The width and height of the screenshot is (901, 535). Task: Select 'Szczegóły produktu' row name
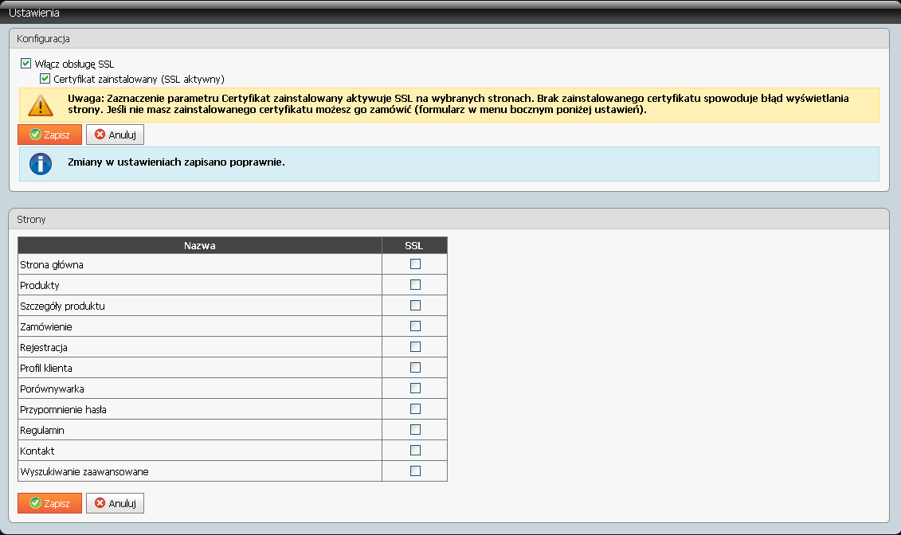click(x=63, y=306)
